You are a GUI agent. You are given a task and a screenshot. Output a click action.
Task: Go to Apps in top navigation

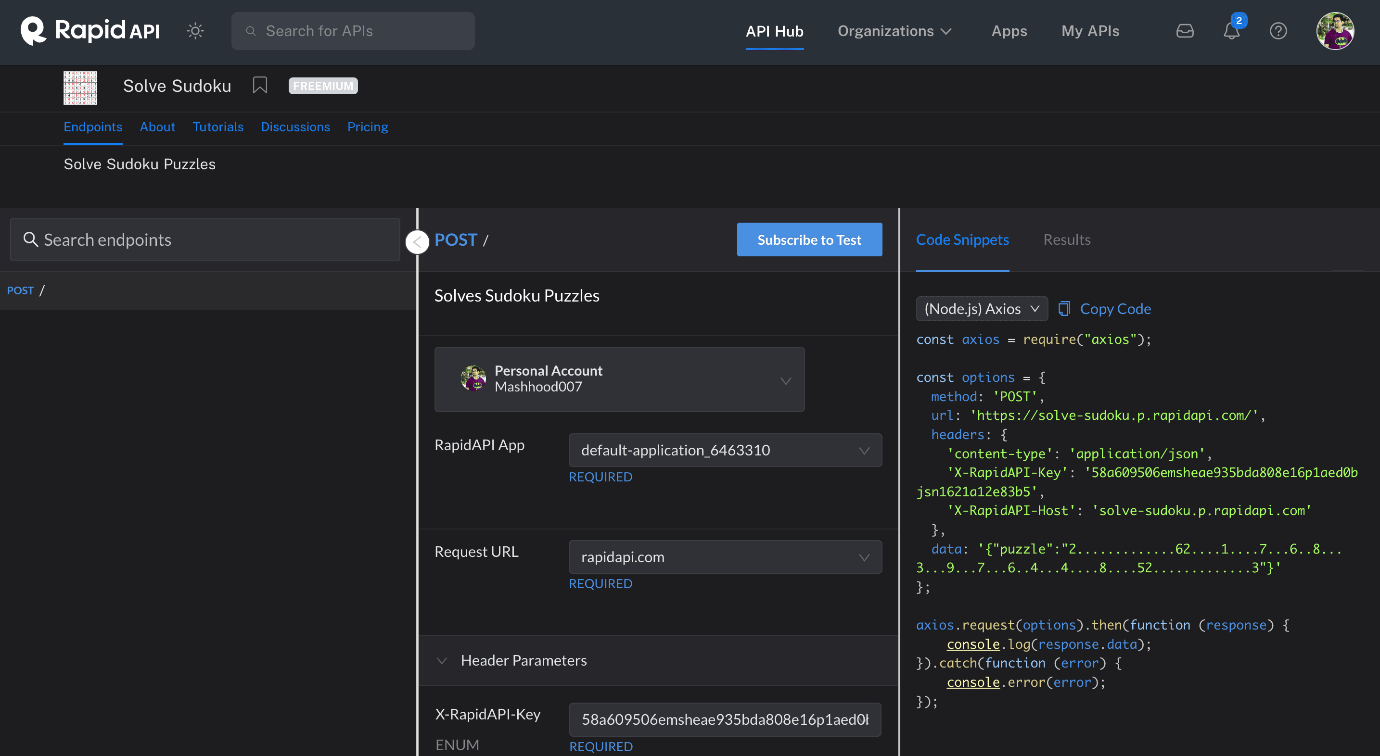tap(1009, 30)
